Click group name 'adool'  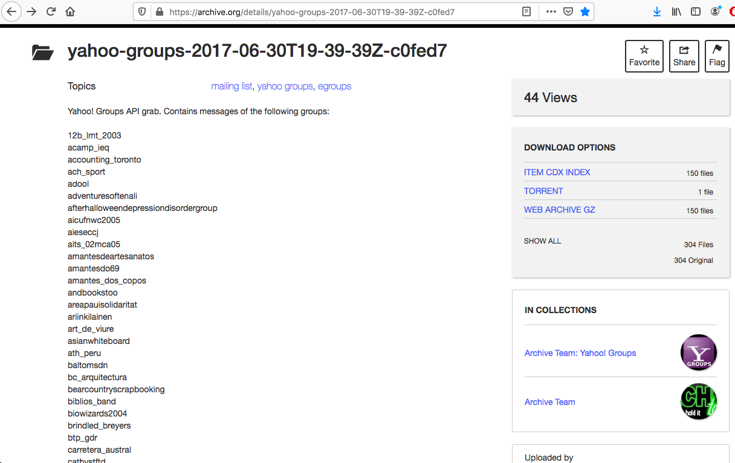coord(79,184)
